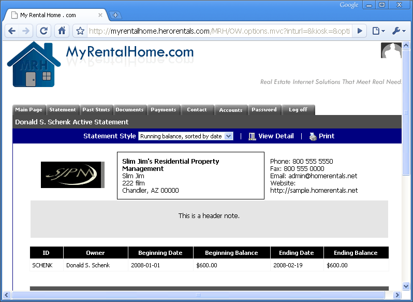
Task: Click the View Detail building icon
Action: [252, 136]
